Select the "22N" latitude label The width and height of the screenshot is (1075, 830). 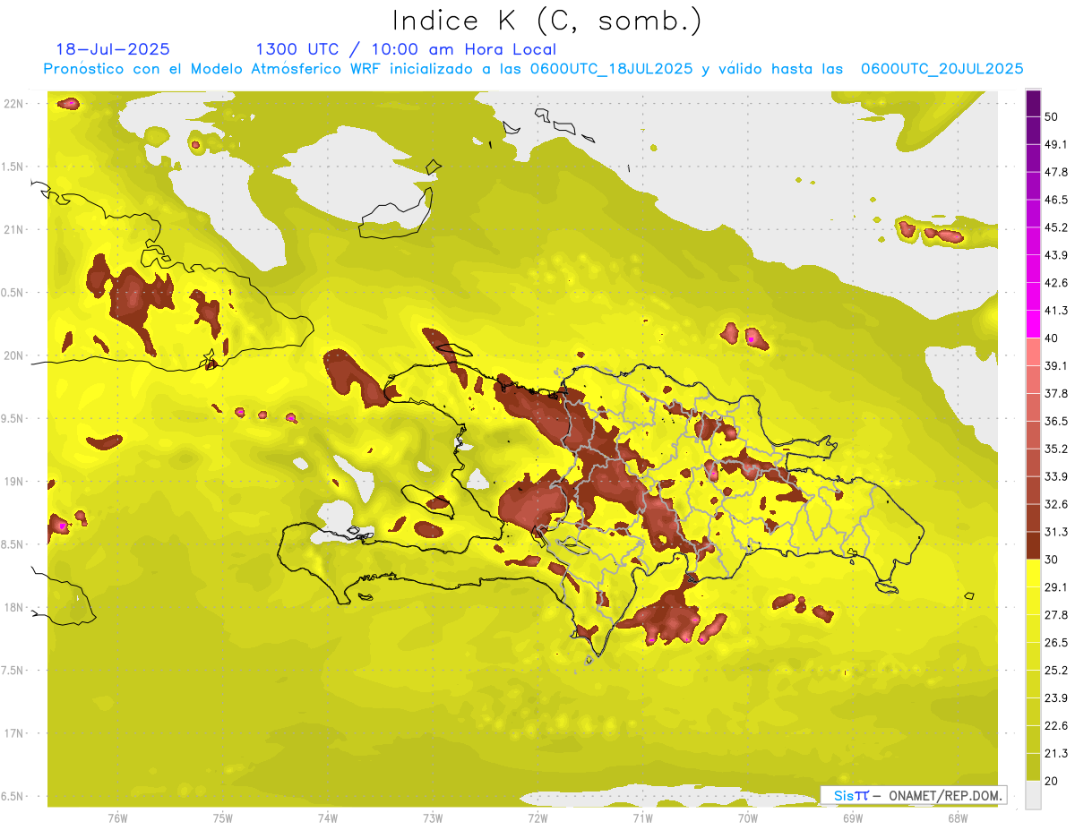click(14, 104)
